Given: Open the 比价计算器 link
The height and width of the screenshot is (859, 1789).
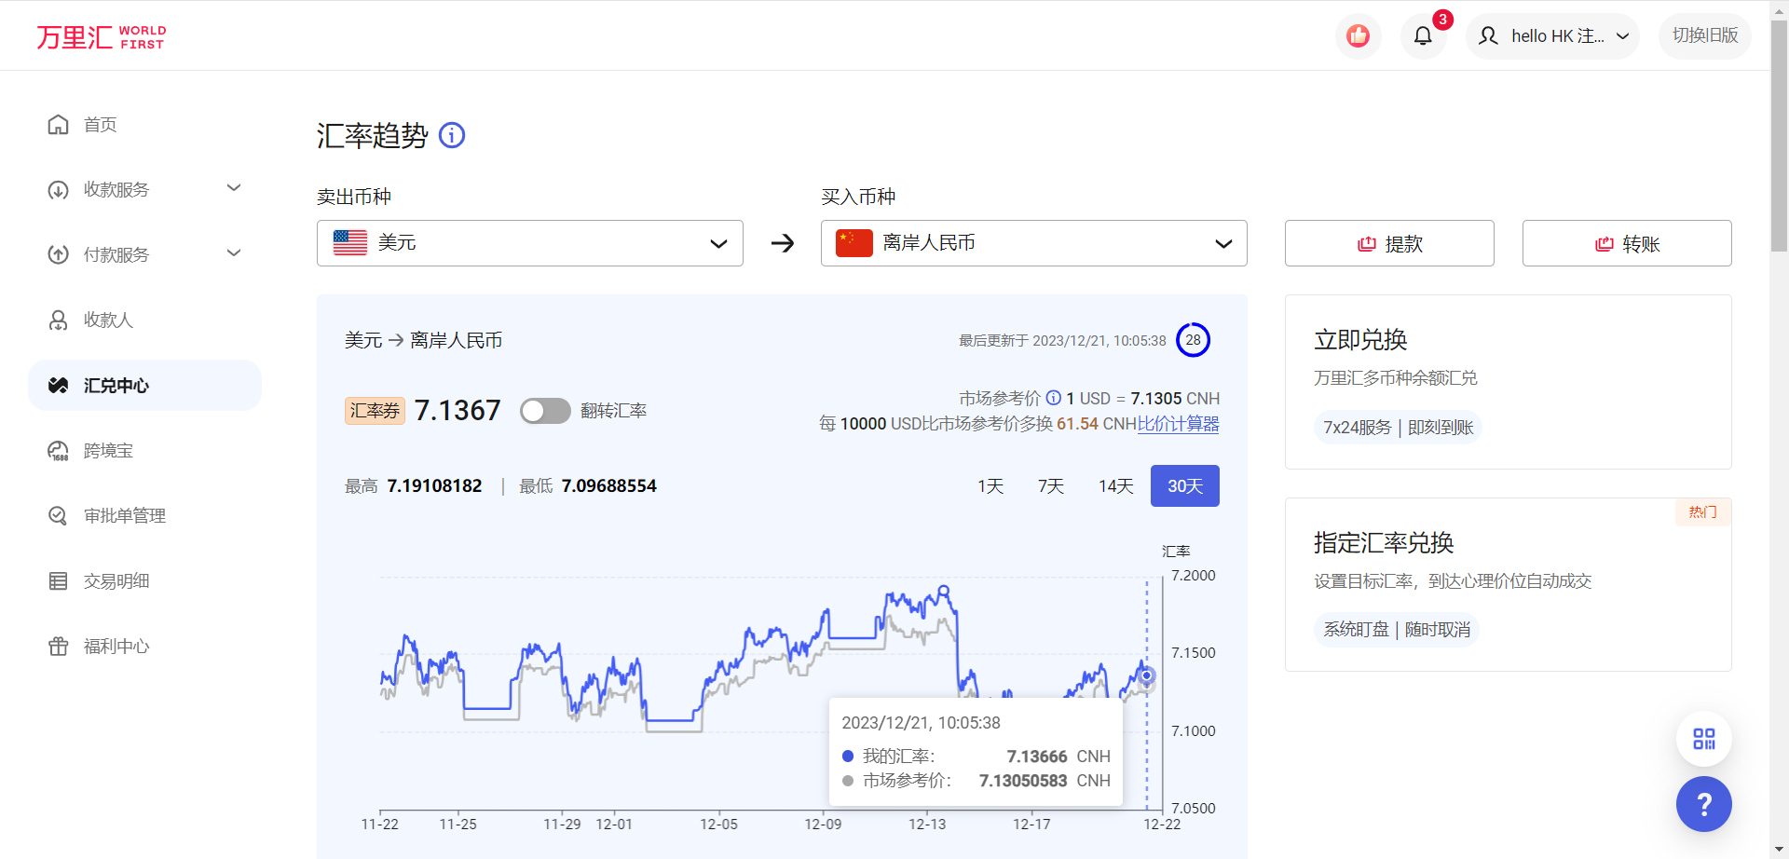Looking at the screenshot, I should click(x=1178, y=423).
